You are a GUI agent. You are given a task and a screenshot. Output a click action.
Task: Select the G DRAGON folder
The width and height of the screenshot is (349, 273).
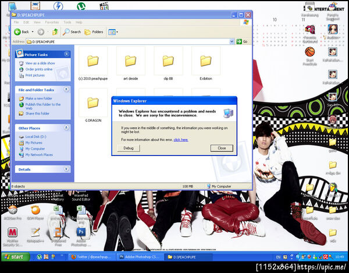tap(93, 106)
